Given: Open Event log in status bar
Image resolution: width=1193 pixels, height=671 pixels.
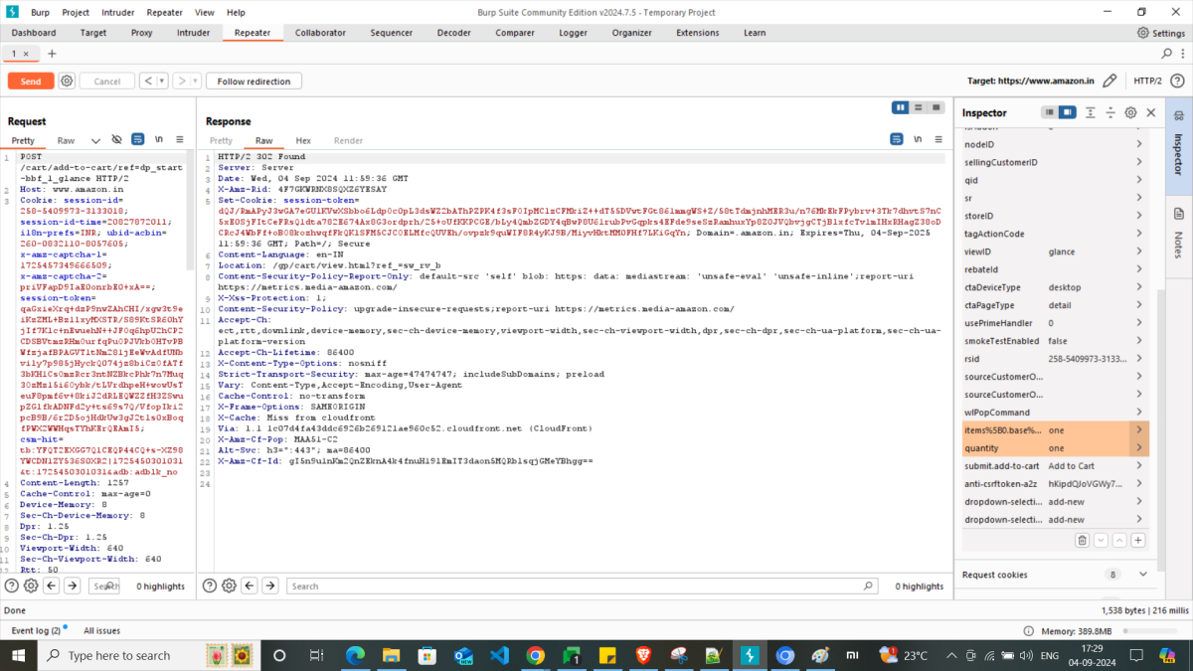Looking at the screenshot, I should [x=36, y=630].
